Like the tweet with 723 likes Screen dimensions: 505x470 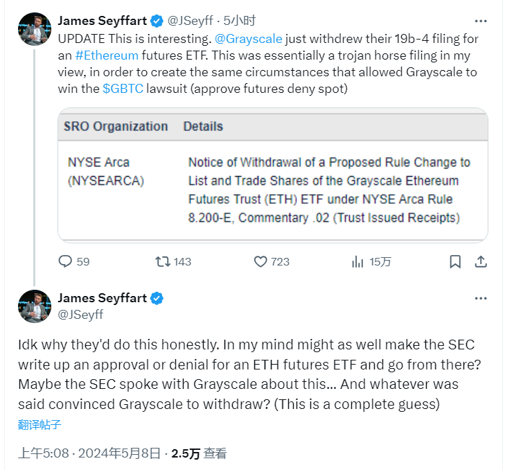tap(261, 261)
